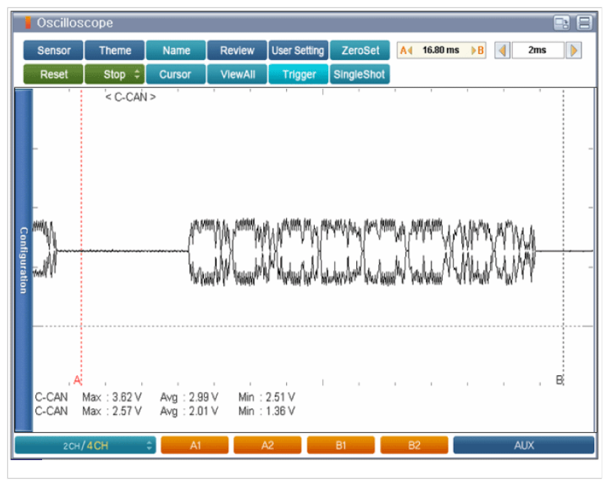
Task: Switch to channel A1 tab
Action: pos(194,445)
